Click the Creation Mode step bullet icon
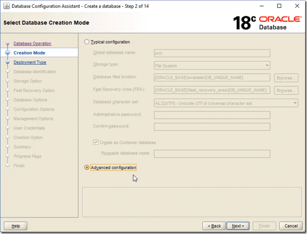 click(7, 53)
